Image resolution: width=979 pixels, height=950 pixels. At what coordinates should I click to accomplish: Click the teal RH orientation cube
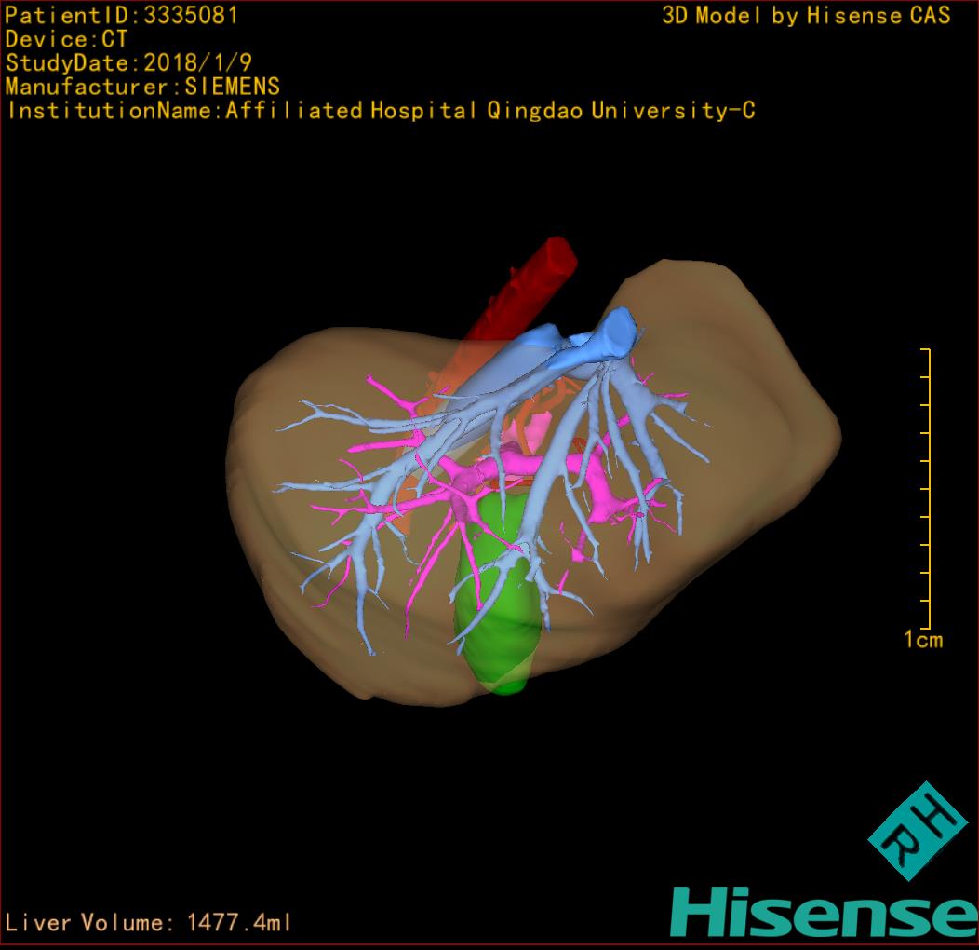[918, 831]
